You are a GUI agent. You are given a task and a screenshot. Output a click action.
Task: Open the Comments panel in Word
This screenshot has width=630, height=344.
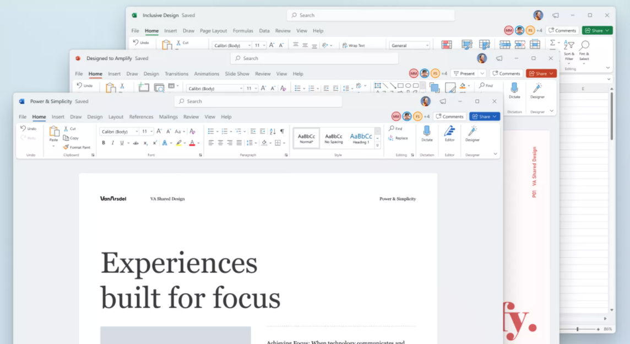pos(450,116)
